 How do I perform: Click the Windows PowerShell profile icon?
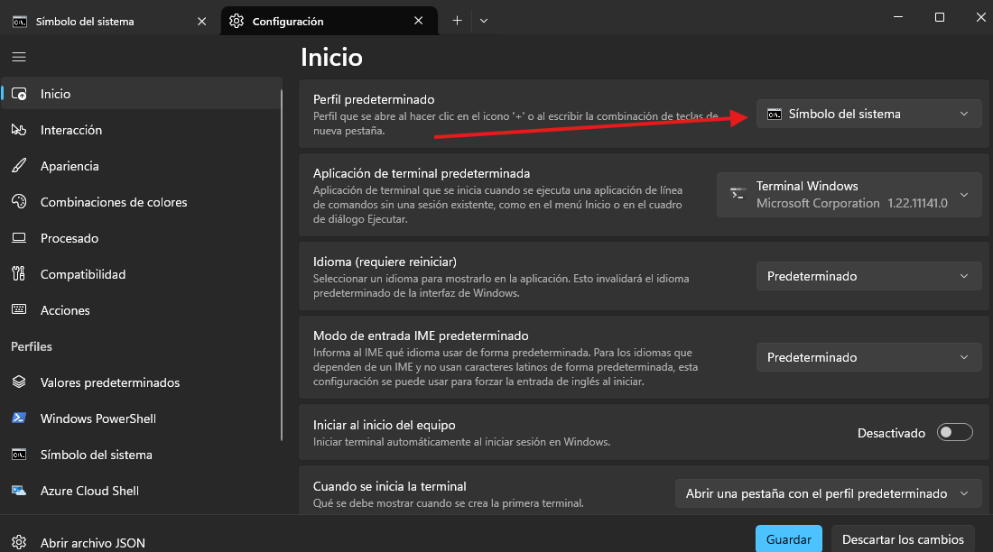19,419
